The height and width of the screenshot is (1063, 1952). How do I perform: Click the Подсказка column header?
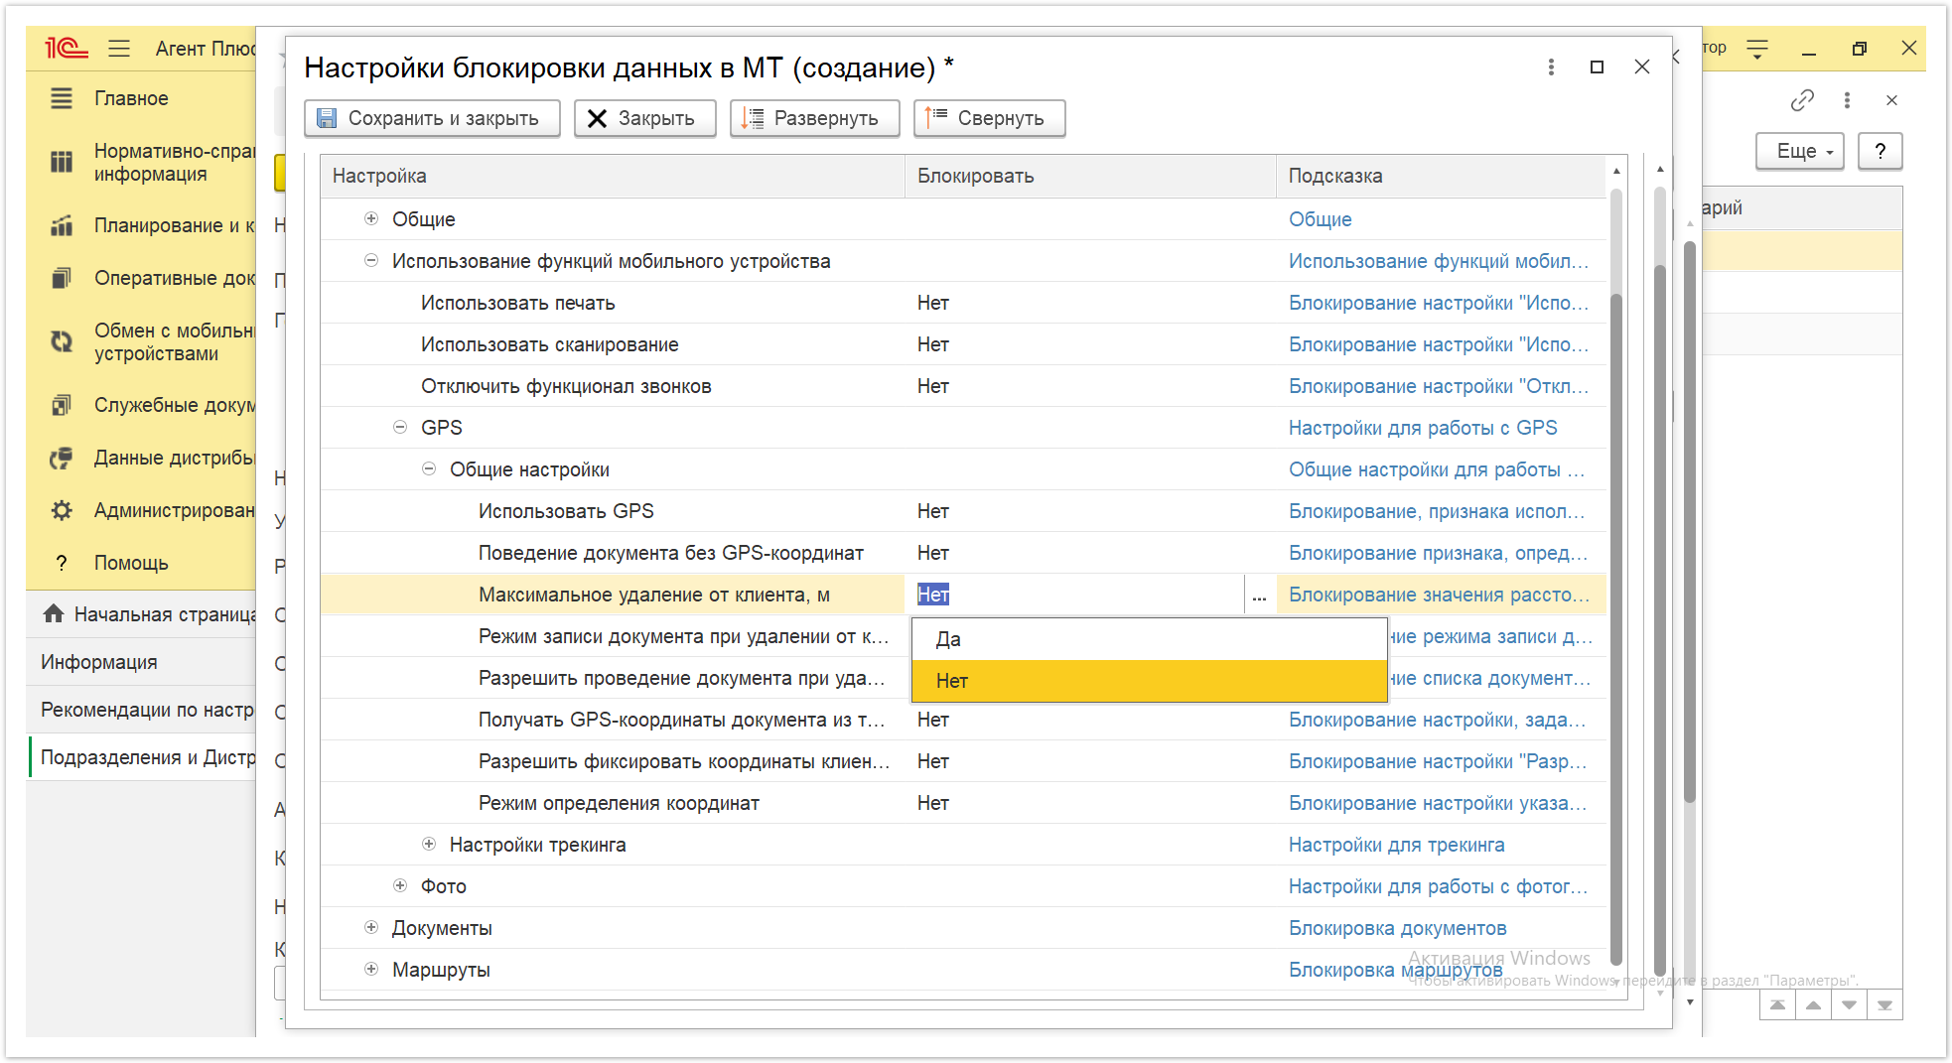(x=1441, y=176)
